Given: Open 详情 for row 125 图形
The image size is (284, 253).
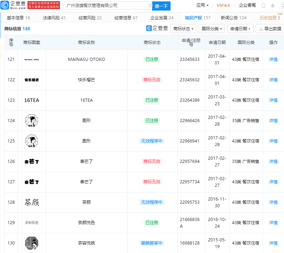Looking at the screenshot, I should pos(273,141).
